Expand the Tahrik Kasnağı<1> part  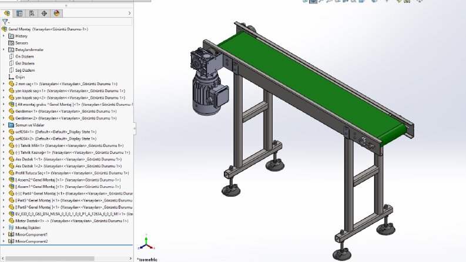[4, 152]
